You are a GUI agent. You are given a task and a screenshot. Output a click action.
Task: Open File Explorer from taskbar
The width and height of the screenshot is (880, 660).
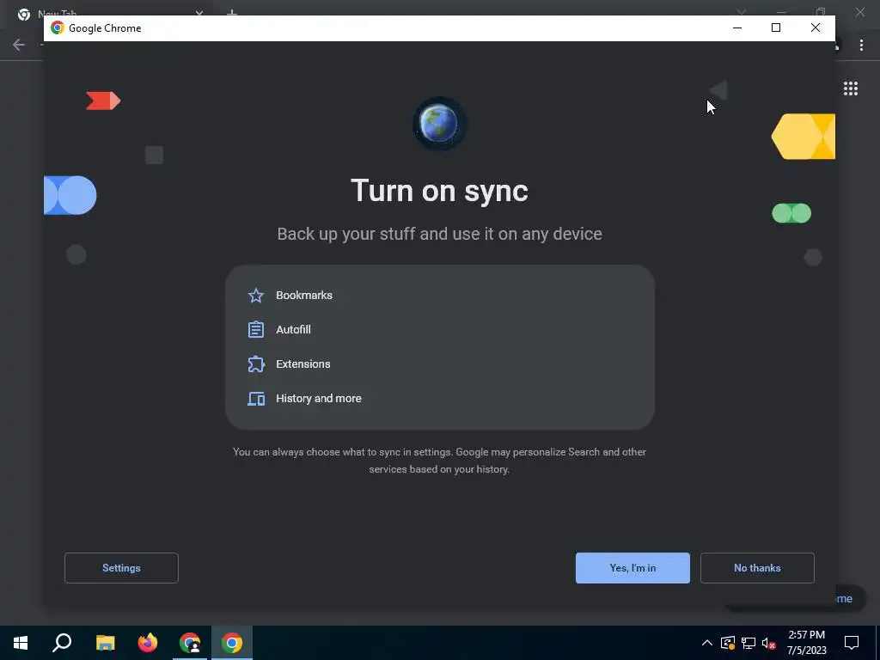click(x=105, y=643)
